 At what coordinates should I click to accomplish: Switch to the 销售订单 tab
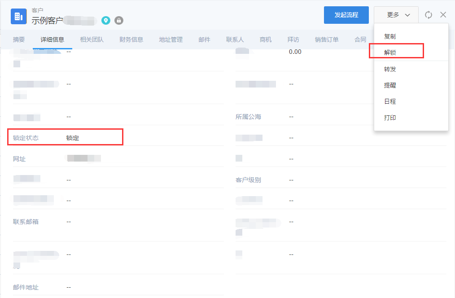pyautogui.click(x=327, y=39)
